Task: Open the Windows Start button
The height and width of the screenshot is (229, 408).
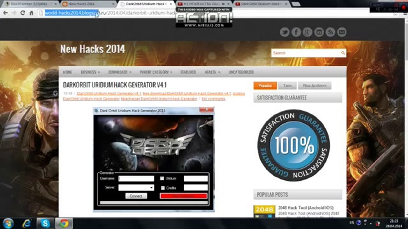Action: [x=8, y=223]
